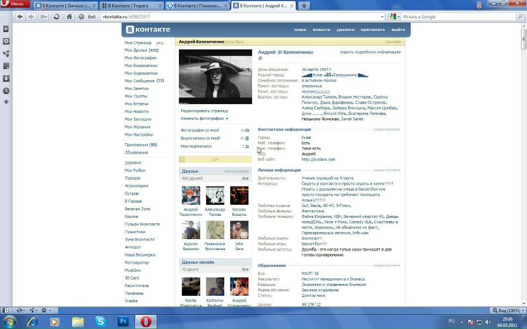Click the profile rating progress bar
Image resolution: width=527 pixels, height=329 pixels.
tap(215, 159)
